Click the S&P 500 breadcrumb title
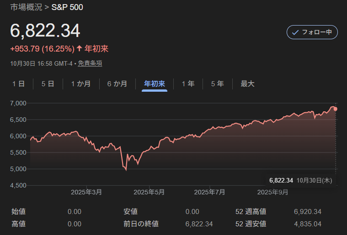The width and height of the screenshot is (347, 235). [67, 7]
